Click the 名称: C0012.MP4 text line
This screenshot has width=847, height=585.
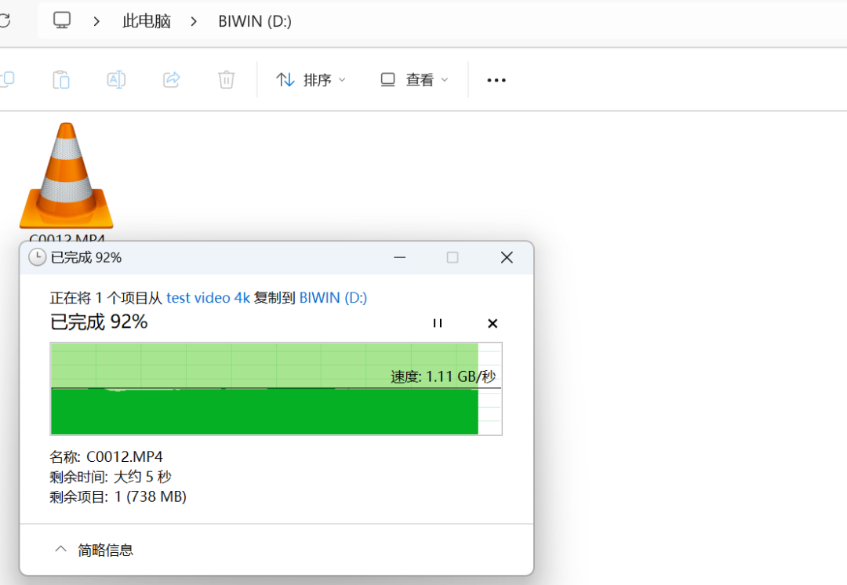(x=106, y=457)
